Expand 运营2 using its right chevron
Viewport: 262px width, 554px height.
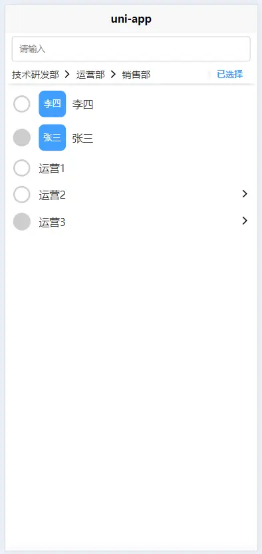coord(245,193)
